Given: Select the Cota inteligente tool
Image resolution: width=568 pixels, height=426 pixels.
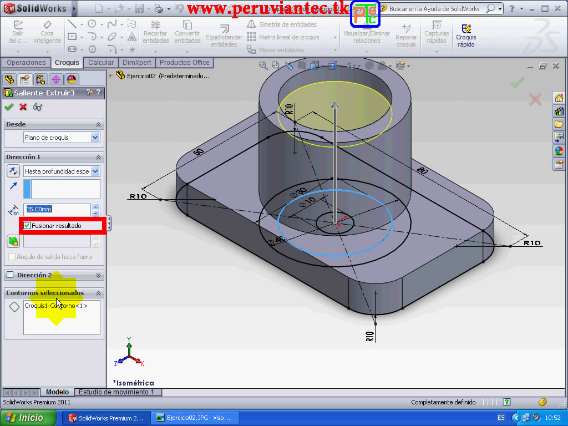Looking at the screenshot, I should (47, 33).
